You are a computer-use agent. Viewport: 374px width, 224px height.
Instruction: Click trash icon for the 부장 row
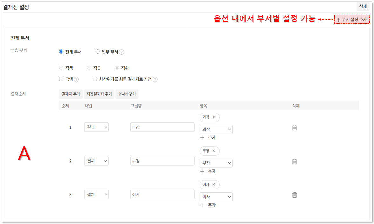coord(294,161)
